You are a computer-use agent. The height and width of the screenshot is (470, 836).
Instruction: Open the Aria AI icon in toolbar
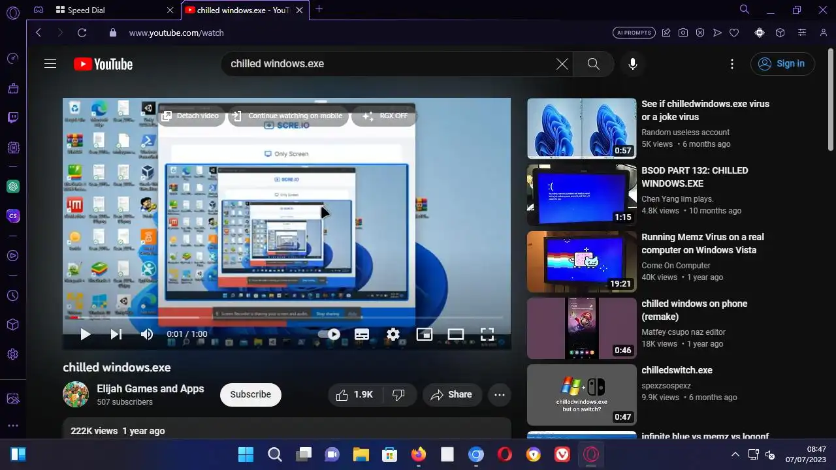[x=760, y=33]
